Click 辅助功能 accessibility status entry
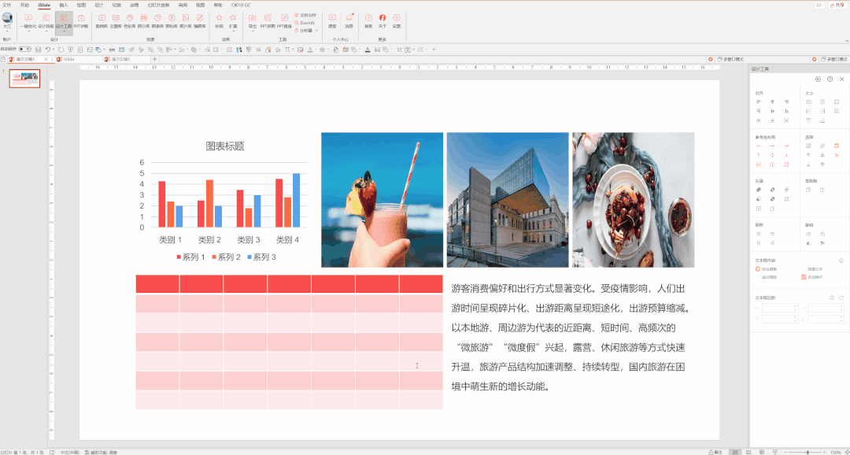Image resolution: width=850 pixels, height=455 pixels. (x=102, y=452)
